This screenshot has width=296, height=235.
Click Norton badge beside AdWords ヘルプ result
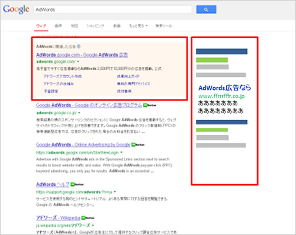pos(77,185)
